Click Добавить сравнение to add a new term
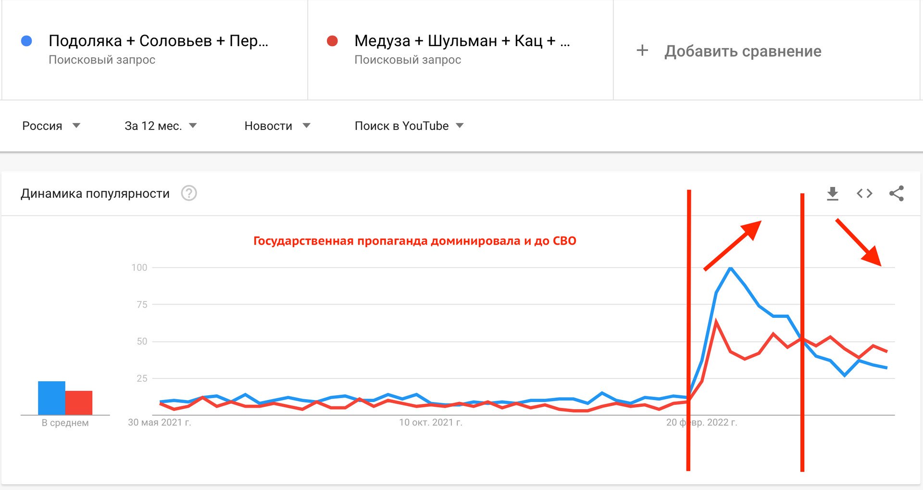 tap(743, 51)
